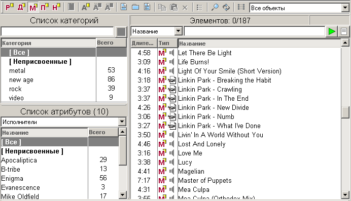Viewport: 351px width, 201px height.
Task: Toggle the pressed М object type filter
Action: (33, 8)
